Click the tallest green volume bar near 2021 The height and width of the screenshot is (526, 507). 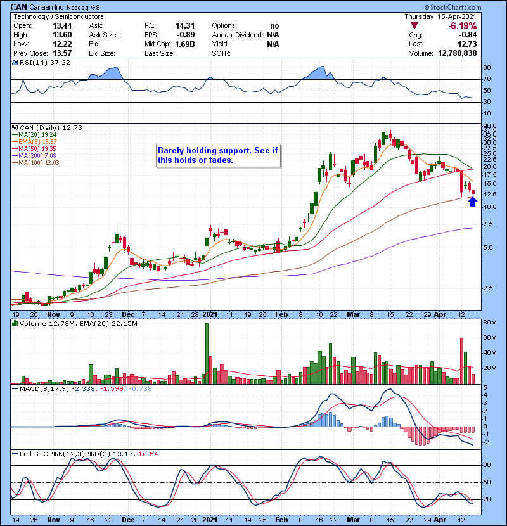pos(207,354)
